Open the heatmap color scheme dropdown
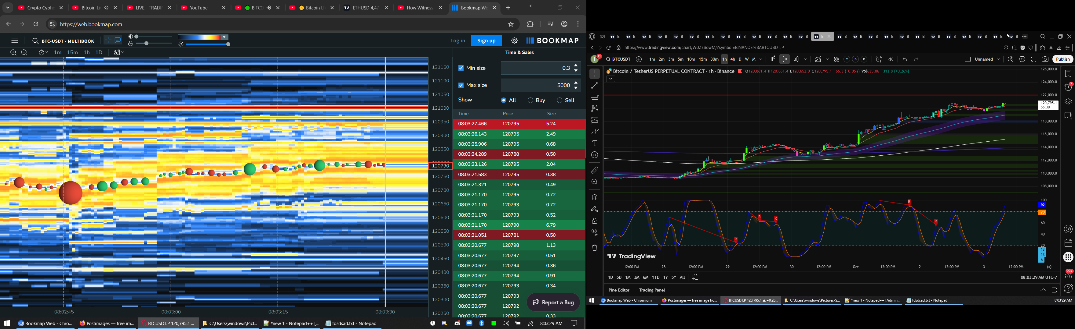The width and height of the screenshot is (1075, 329). tap(224, 37)
